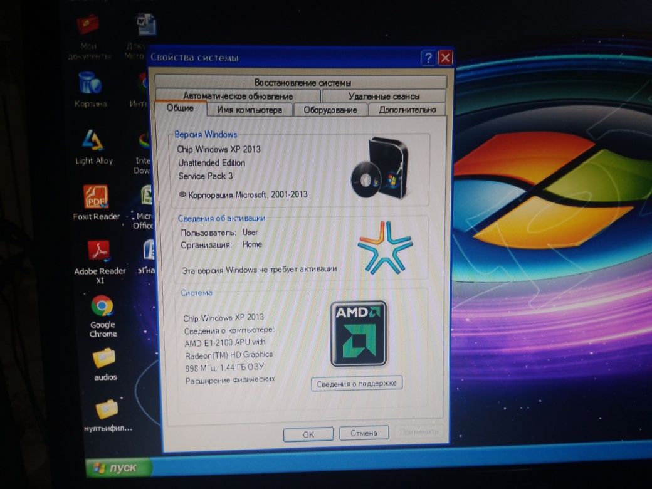Viewport: 652px width, 489px height.
Task: Click the AMD logo in Система section
Action: click(x=359, y=334)
